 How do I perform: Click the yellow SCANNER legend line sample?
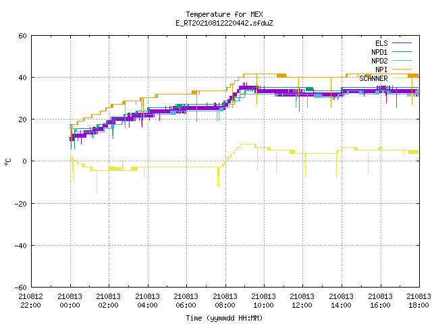pyautogui.click(x=402, y=78)
